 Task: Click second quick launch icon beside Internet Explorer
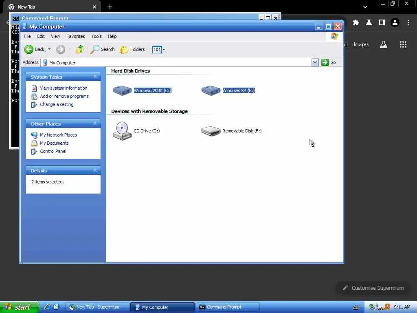[56, 307]
